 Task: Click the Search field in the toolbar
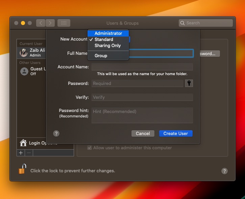click(x=205, y=23)
